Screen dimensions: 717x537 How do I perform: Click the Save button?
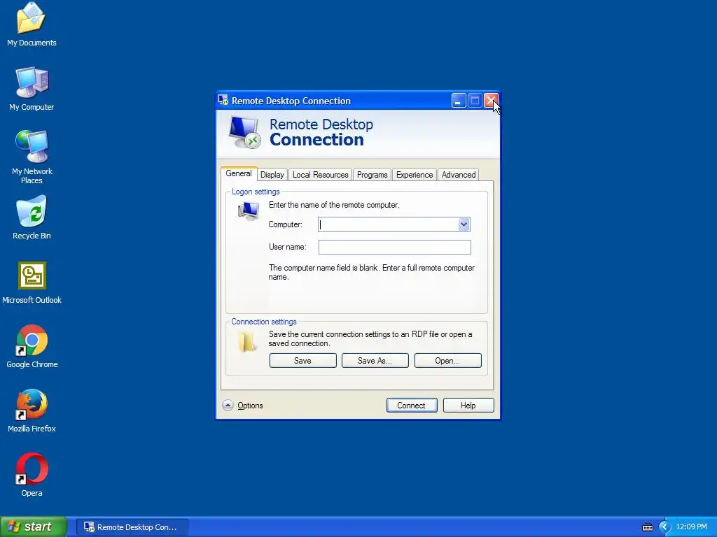point(302,360)
